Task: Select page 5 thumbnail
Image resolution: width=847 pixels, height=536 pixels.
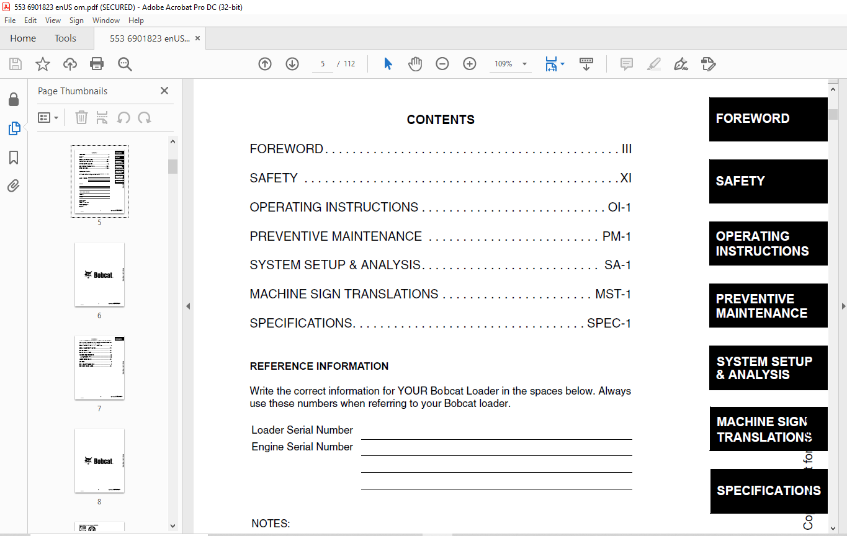Action: 99,181
